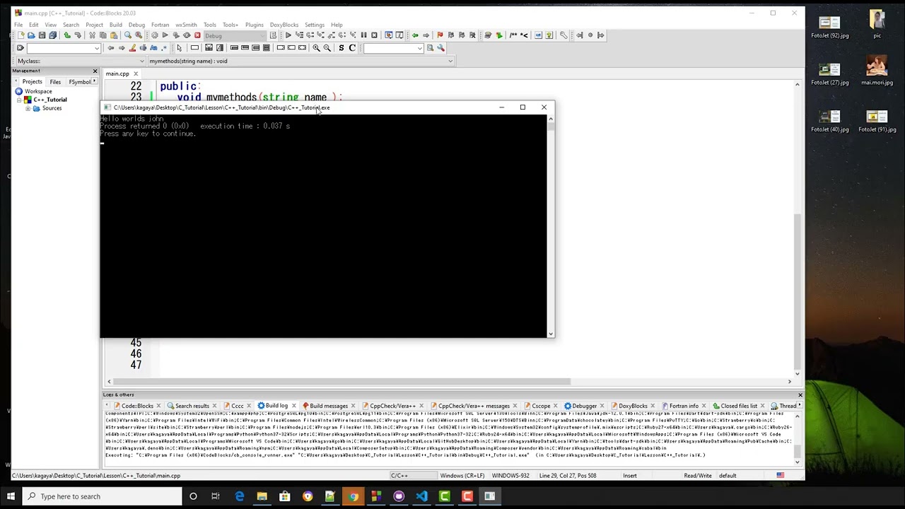Click the C comment toolbar icon

(x=352, y=48)
